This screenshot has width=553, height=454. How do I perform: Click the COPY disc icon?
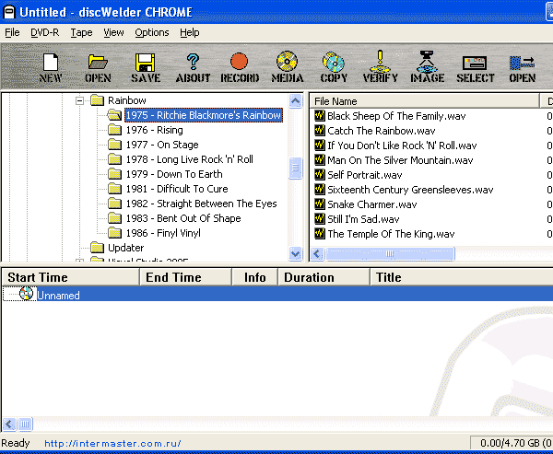[x=334, y=67]
